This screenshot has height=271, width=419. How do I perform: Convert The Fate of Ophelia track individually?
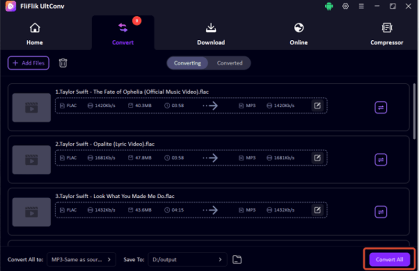point(381,108)
